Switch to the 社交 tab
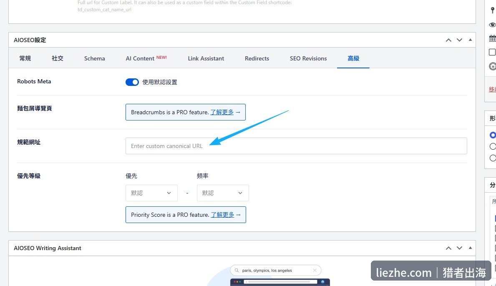 (x=58, y=58)
